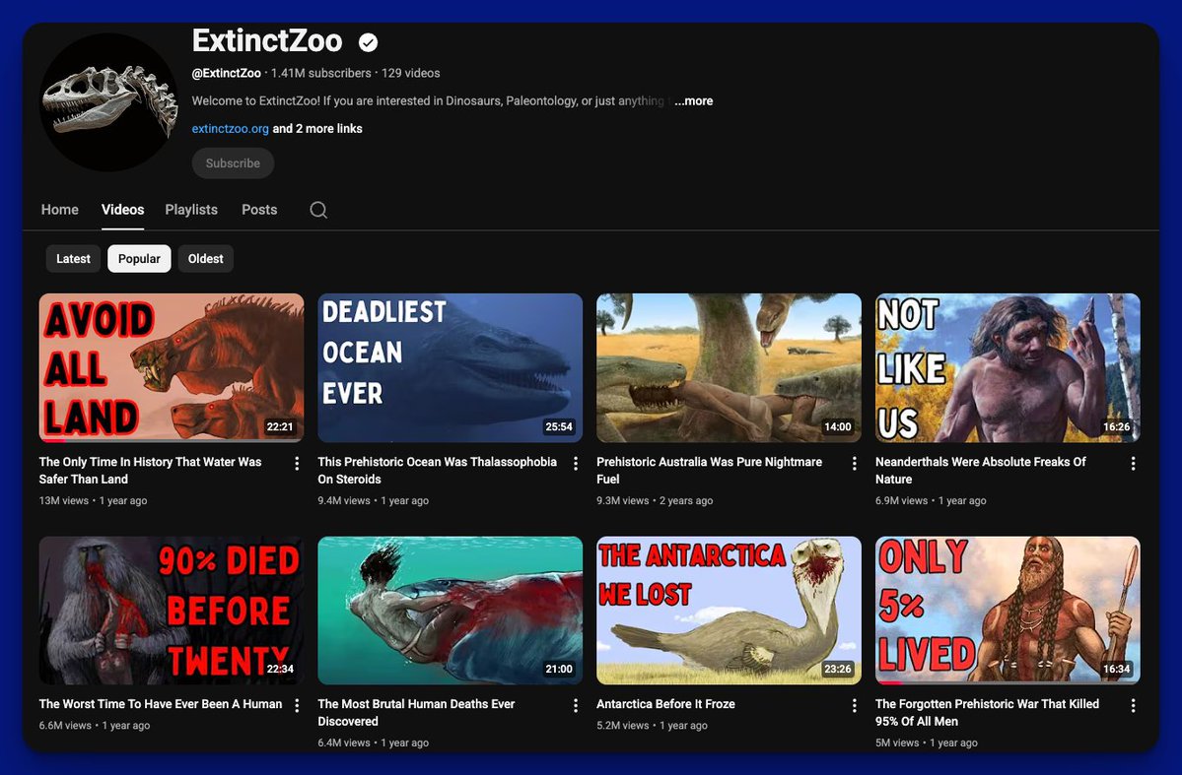1182x775 pixels.
Task: Open the extinctzoo.org link
Action: tap(230, 129)
